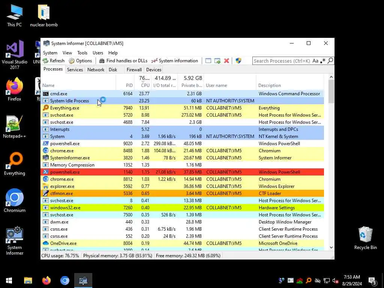The height and width of the screenshot is (288, 384).
Task: Select the Recycle Bin icon
Action: pyautogui.click(x=365, y=238)
